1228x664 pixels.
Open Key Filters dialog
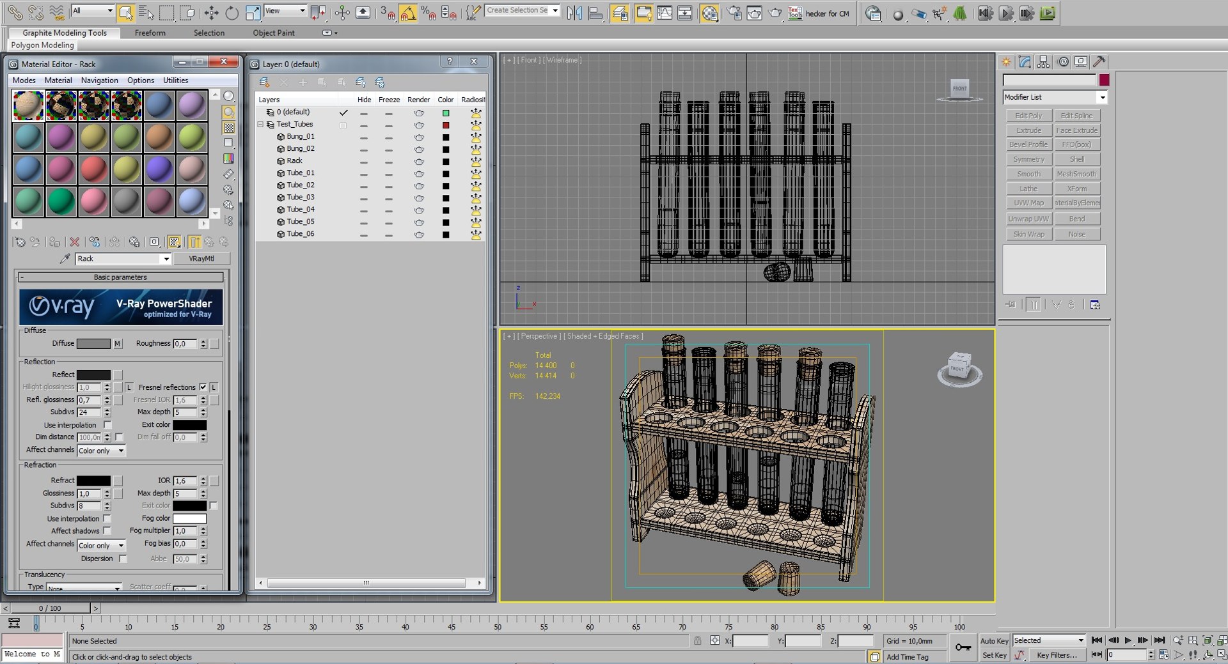[x=1057, y=655]
